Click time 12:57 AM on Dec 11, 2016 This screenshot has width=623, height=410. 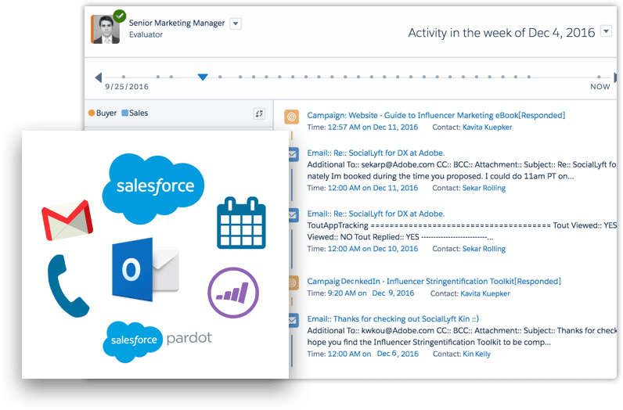pyautogui.click(x=373, y=127)
